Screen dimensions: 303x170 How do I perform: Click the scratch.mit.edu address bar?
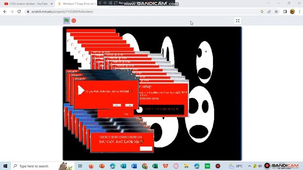142,11
